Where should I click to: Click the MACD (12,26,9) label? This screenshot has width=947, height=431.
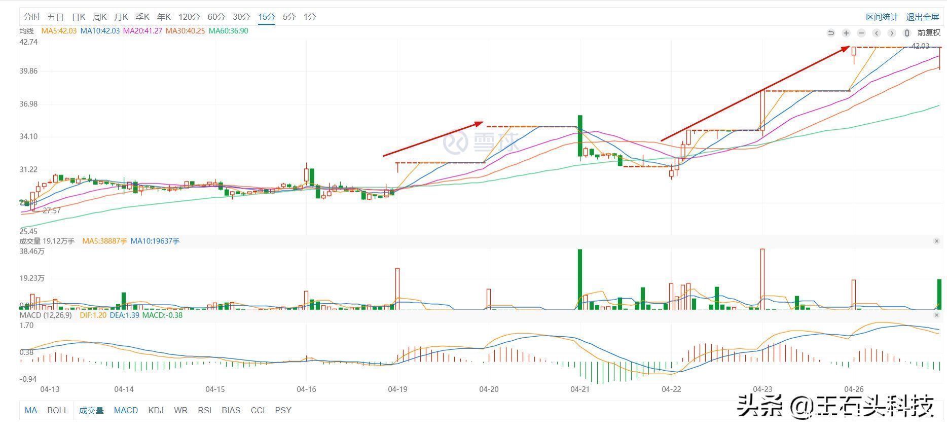[46, 315]
